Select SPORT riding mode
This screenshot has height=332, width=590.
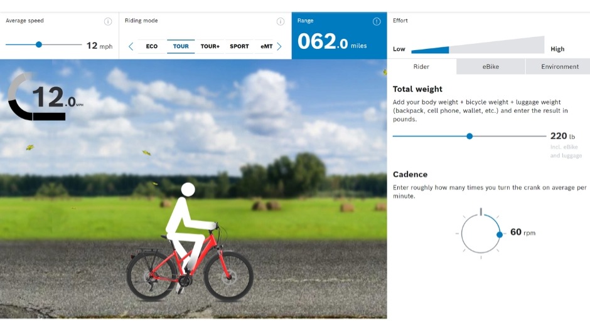[x=239, y=46]
